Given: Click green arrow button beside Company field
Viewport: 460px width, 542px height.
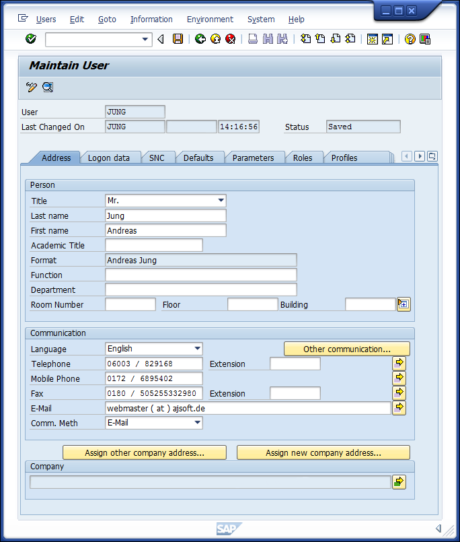Looking at the screenshot, I should 399,482.
